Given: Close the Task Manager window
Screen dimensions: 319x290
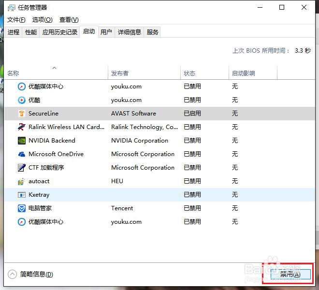Looking at the screenshot, I should click(304, 8).
